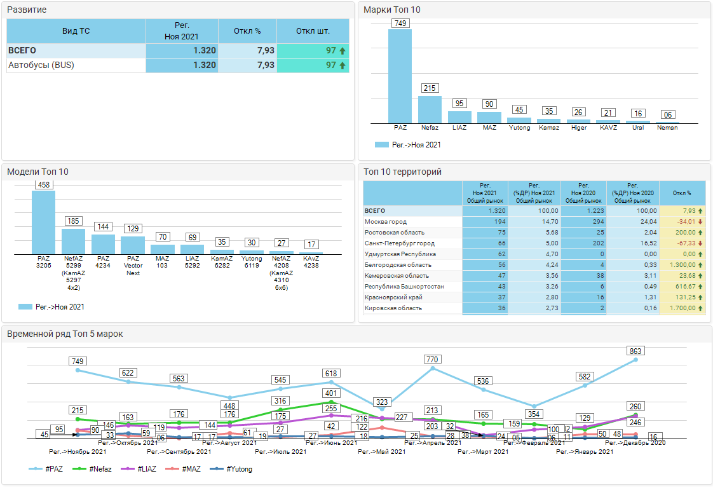Screen dimensions: 713x504
Task: Click green arrow in Красноярский край row
Action: [700, 297]
